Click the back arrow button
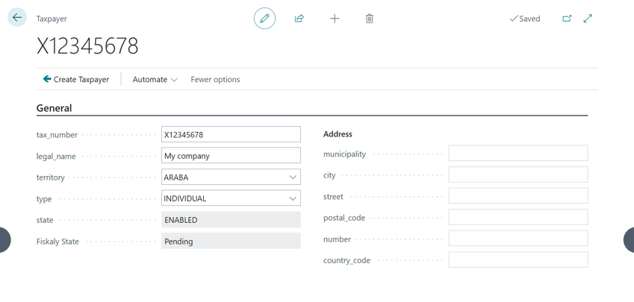The height and width of the screenshot is (302, 634). [17, 18]
